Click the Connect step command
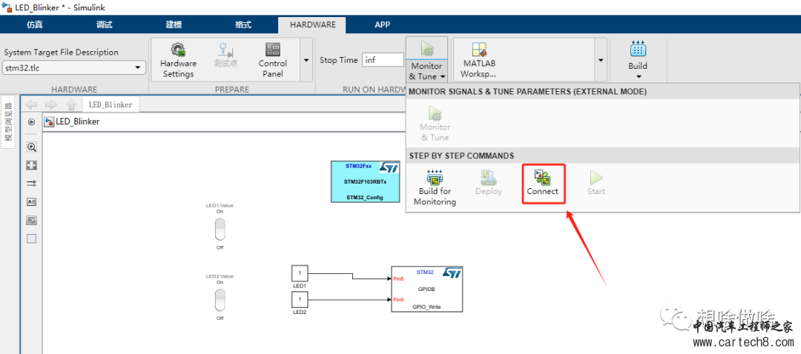This screenshot has height=354, width=801. coord(543,183)
